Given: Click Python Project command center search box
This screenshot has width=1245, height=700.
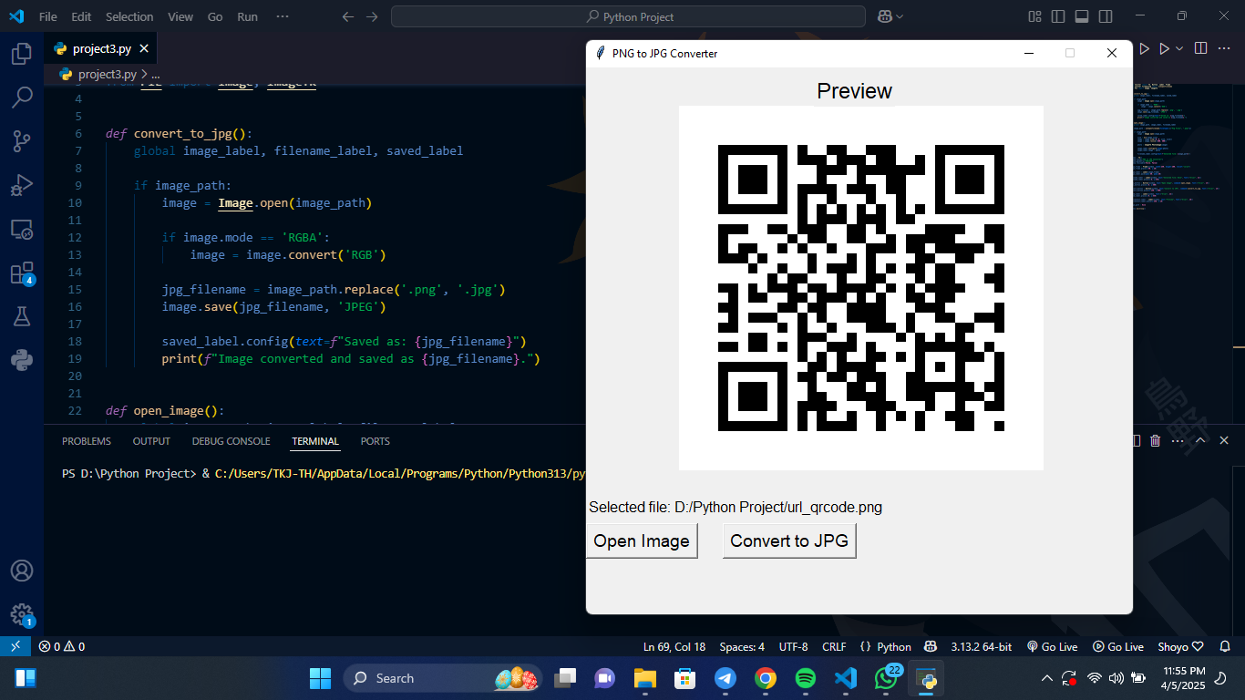Looking at the screenshot, I should pos(628,16).
